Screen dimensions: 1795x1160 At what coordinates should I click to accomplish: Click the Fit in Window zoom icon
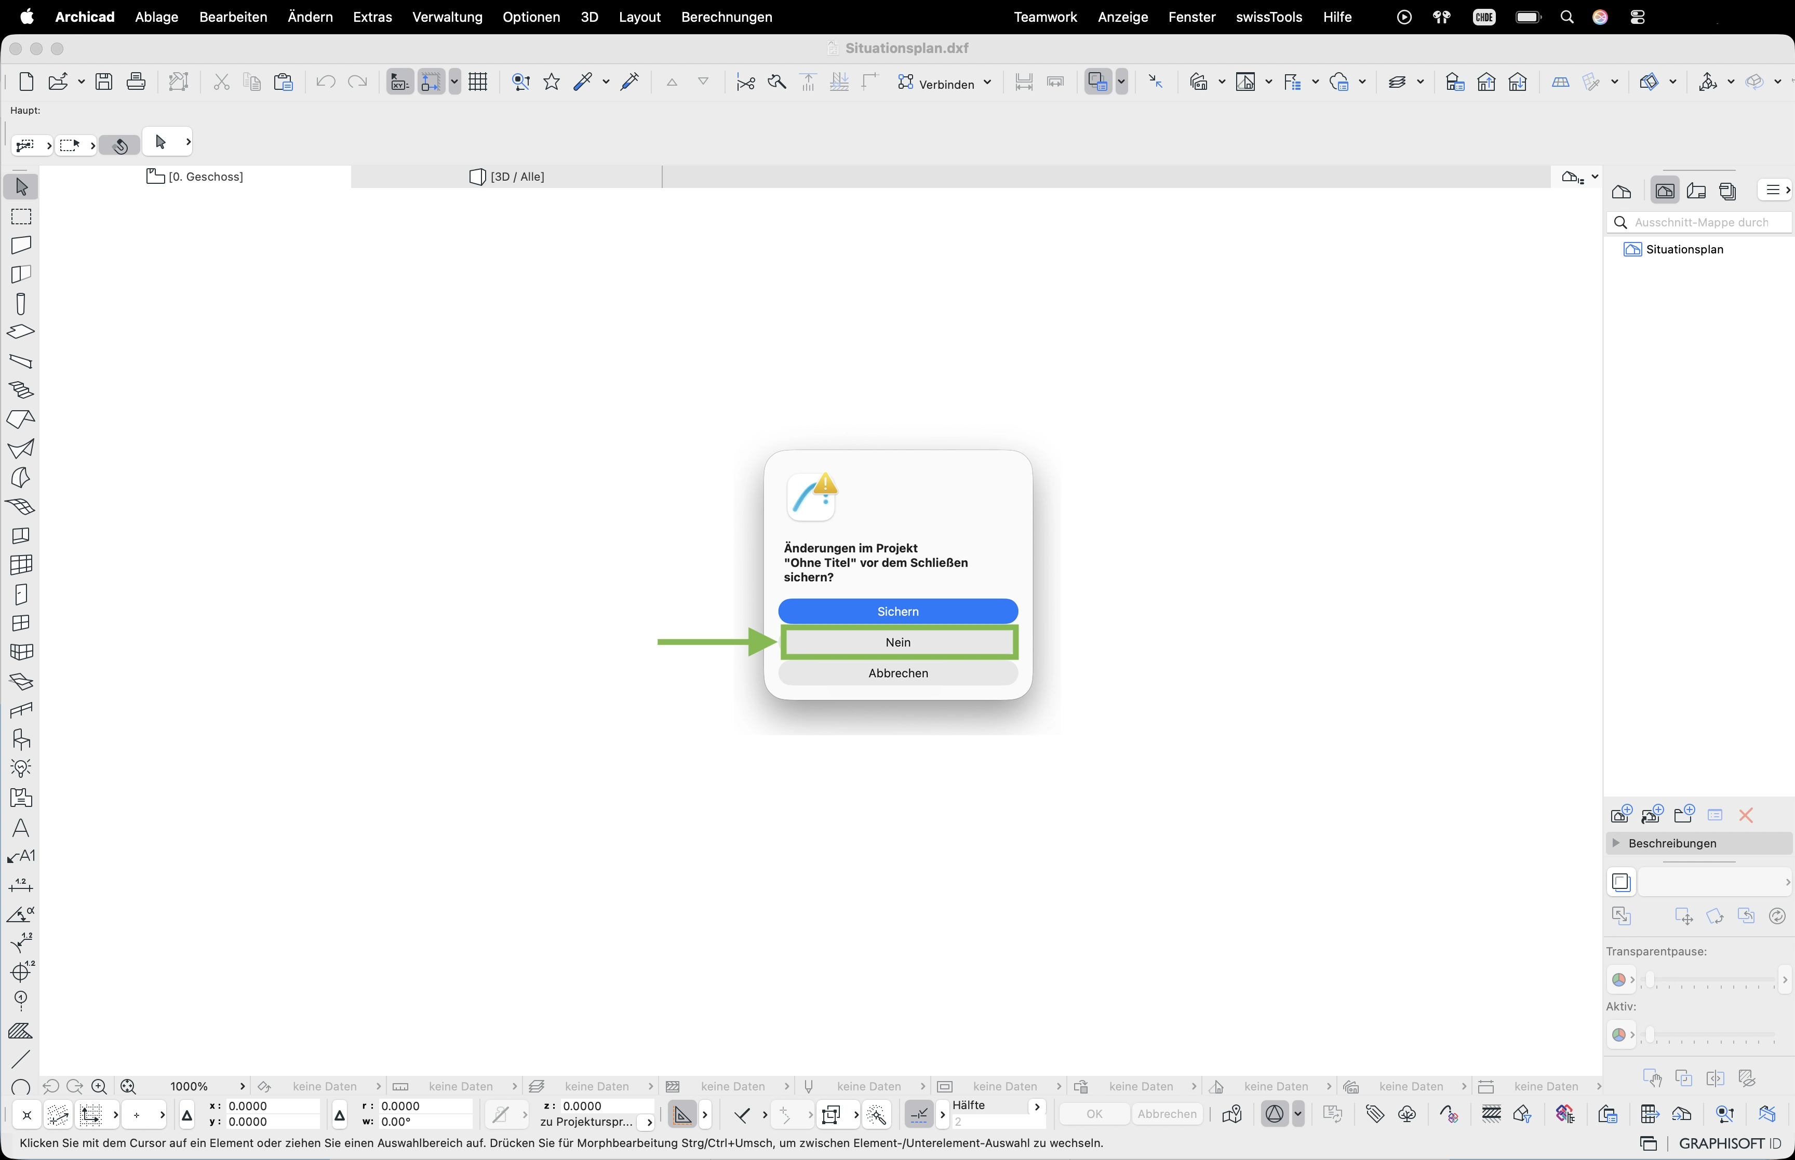coord(129,1086)
